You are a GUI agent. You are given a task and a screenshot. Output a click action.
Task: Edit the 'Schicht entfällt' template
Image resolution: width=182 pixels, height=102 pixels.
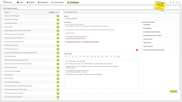coord(58,27)
